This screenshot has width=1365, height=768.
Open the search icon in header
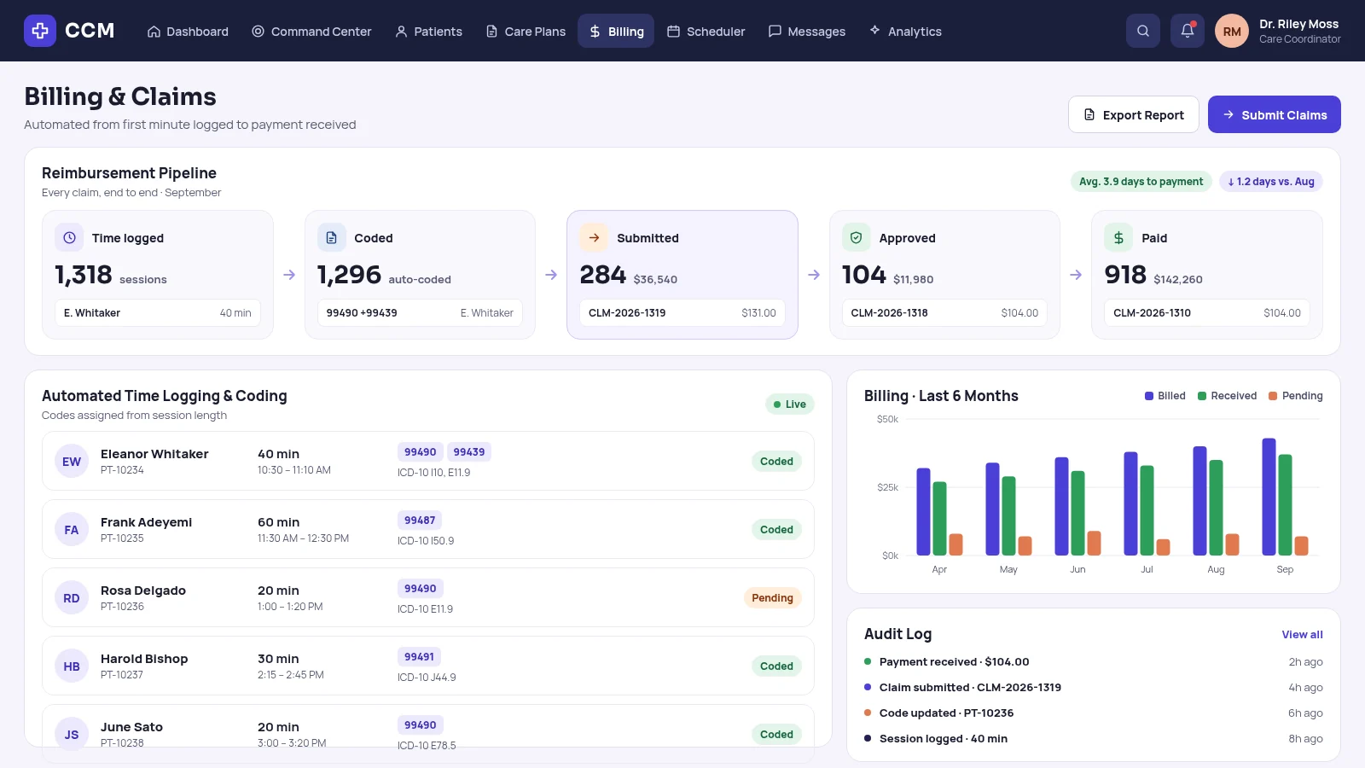point(1143,31)
